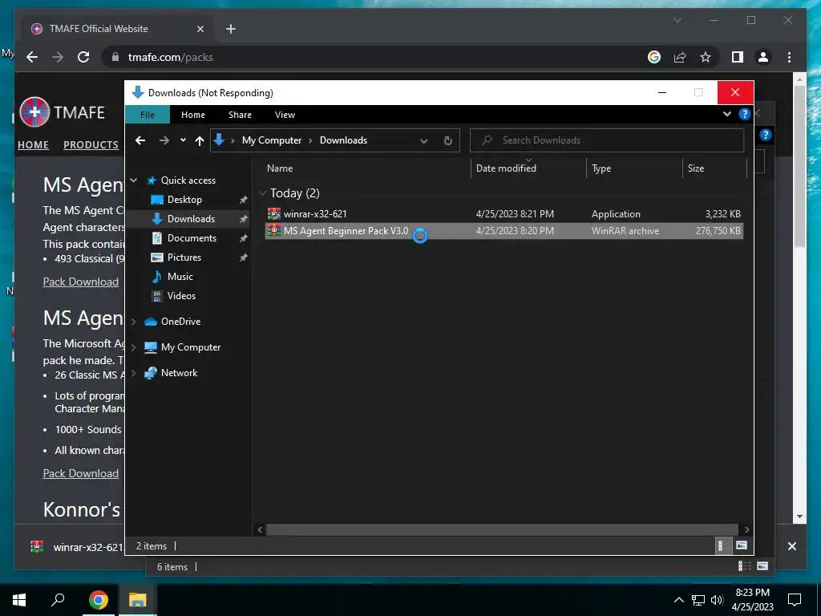Close Chrome downloads bar

click(x=791, y=546)
